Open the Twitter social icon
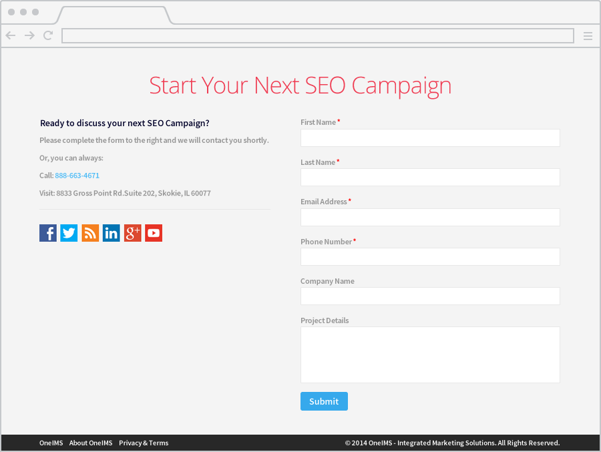The width and height of the screenshot is (601, 452). [69, 233]
